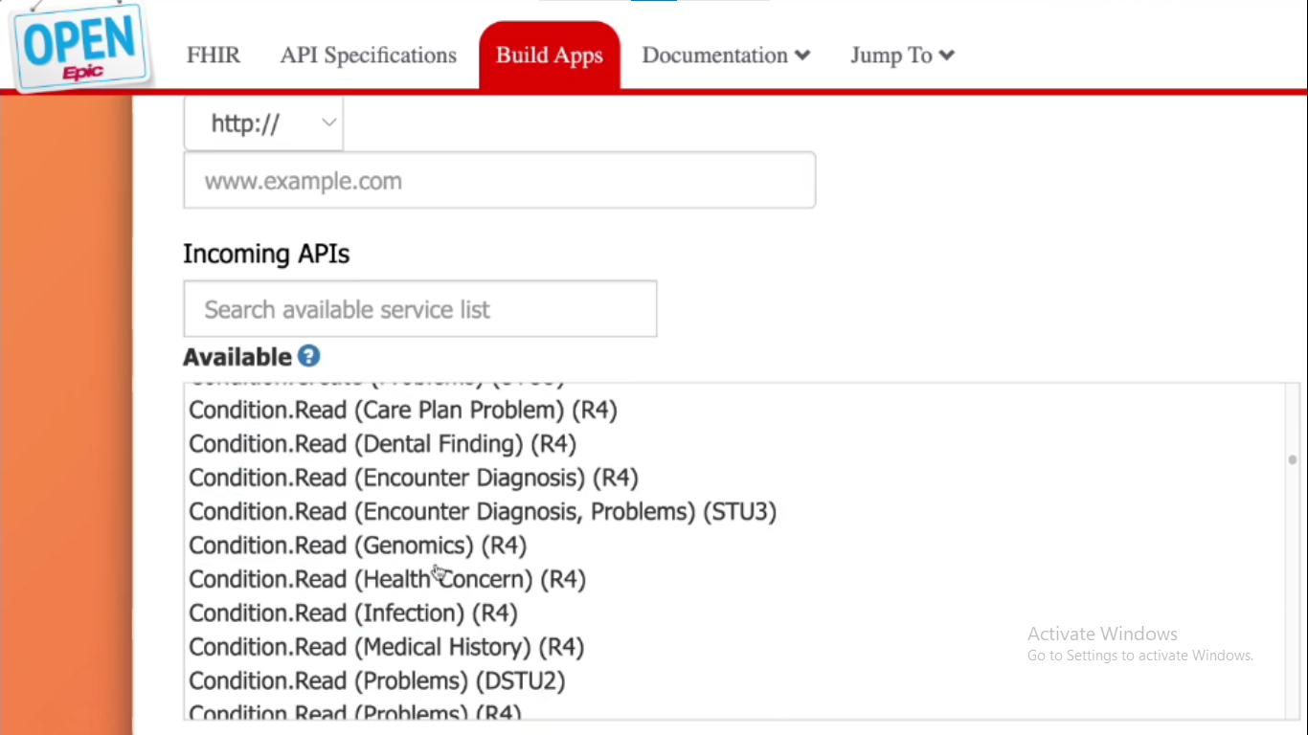Focus the www.example.com URL field
The image size is (1308, 735).
coord(500,180)
